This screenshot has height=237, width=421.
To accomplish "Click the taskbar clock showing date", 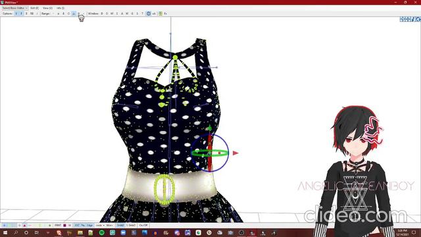I will (402, 232).
